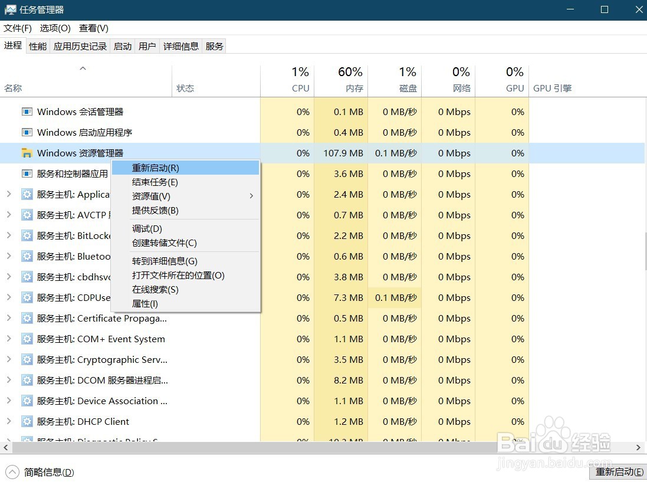Expand the 服务主机: Bluetoo group
Image resolution: width=647 pixels, height=485 pixels.
click(x=9, y=255)
